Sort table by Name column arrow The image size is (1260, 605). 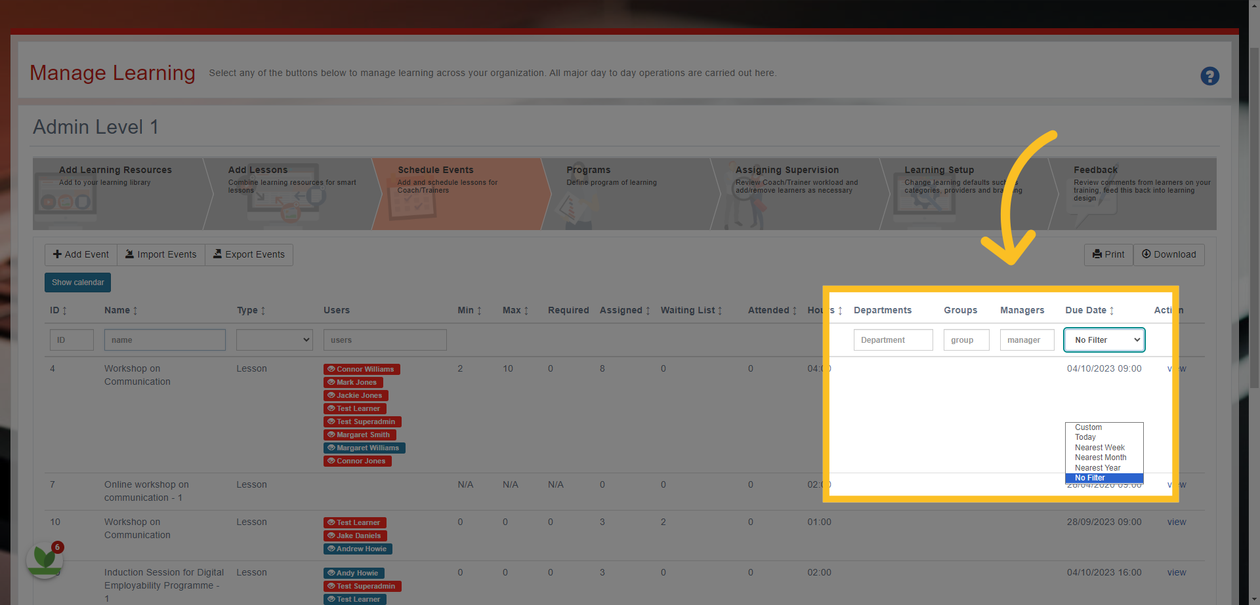(135, 311)
